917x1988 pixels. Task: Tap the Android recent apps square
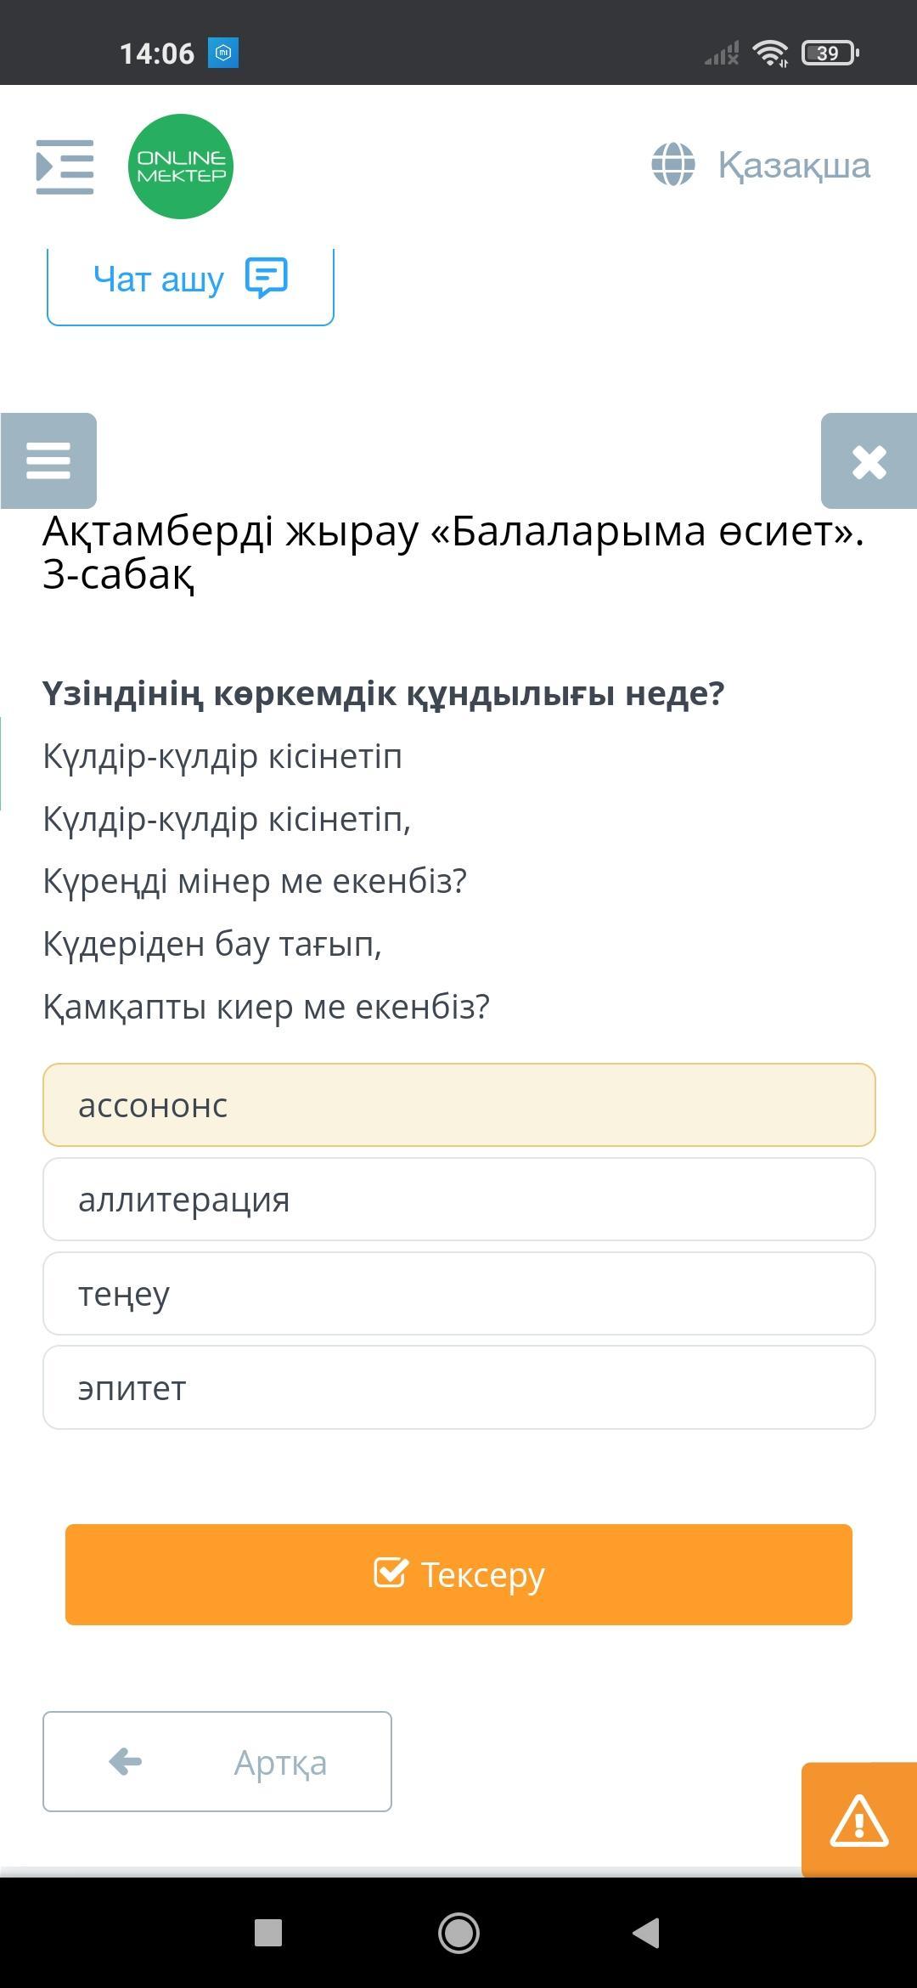(268, 1933)
